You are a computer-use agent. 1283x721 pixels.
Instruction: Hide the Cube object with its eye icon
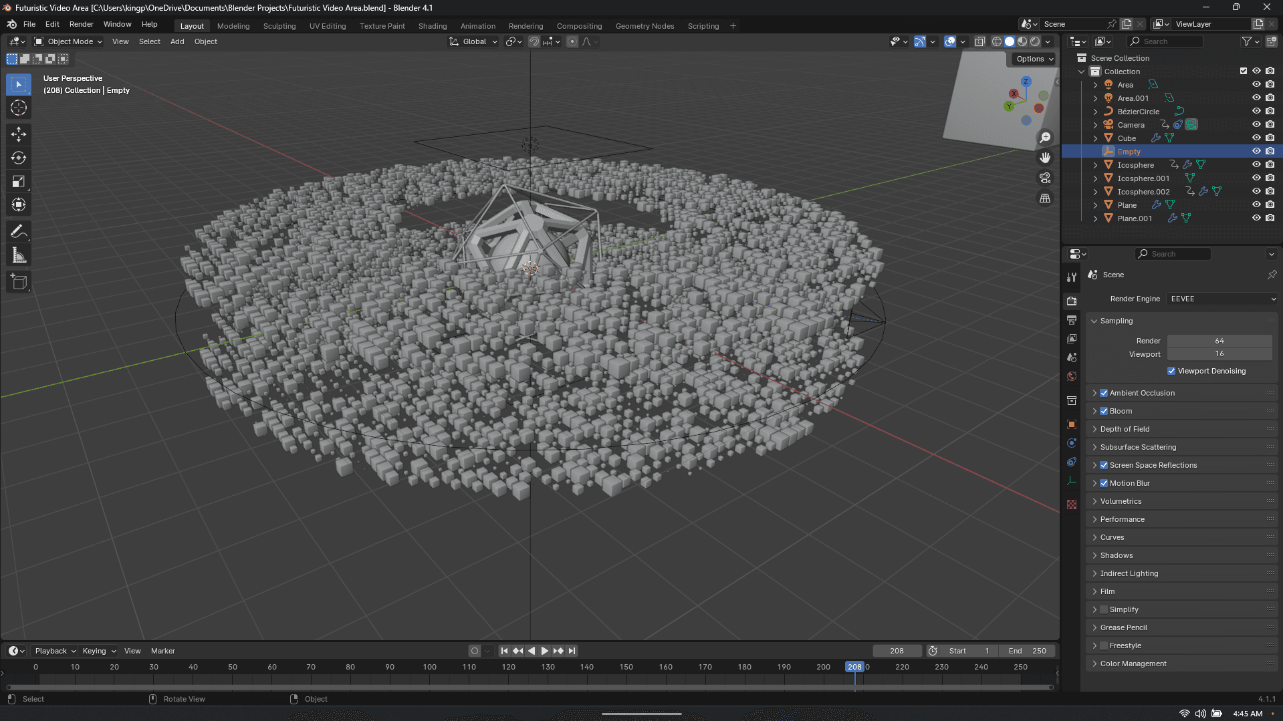1256,138
